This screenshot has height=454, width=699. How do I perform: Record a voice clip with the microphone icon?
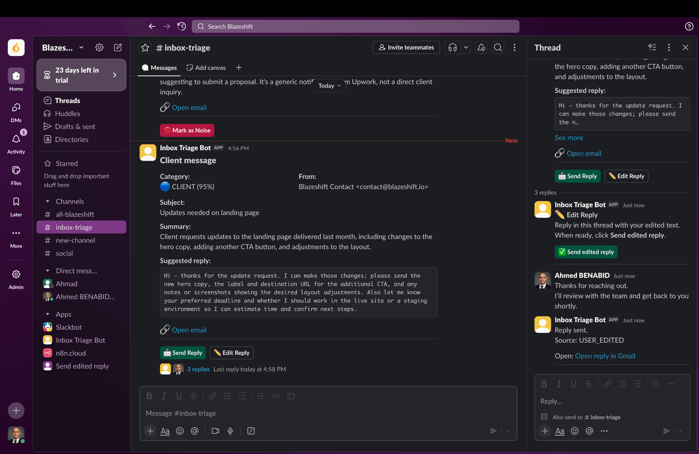230,431
